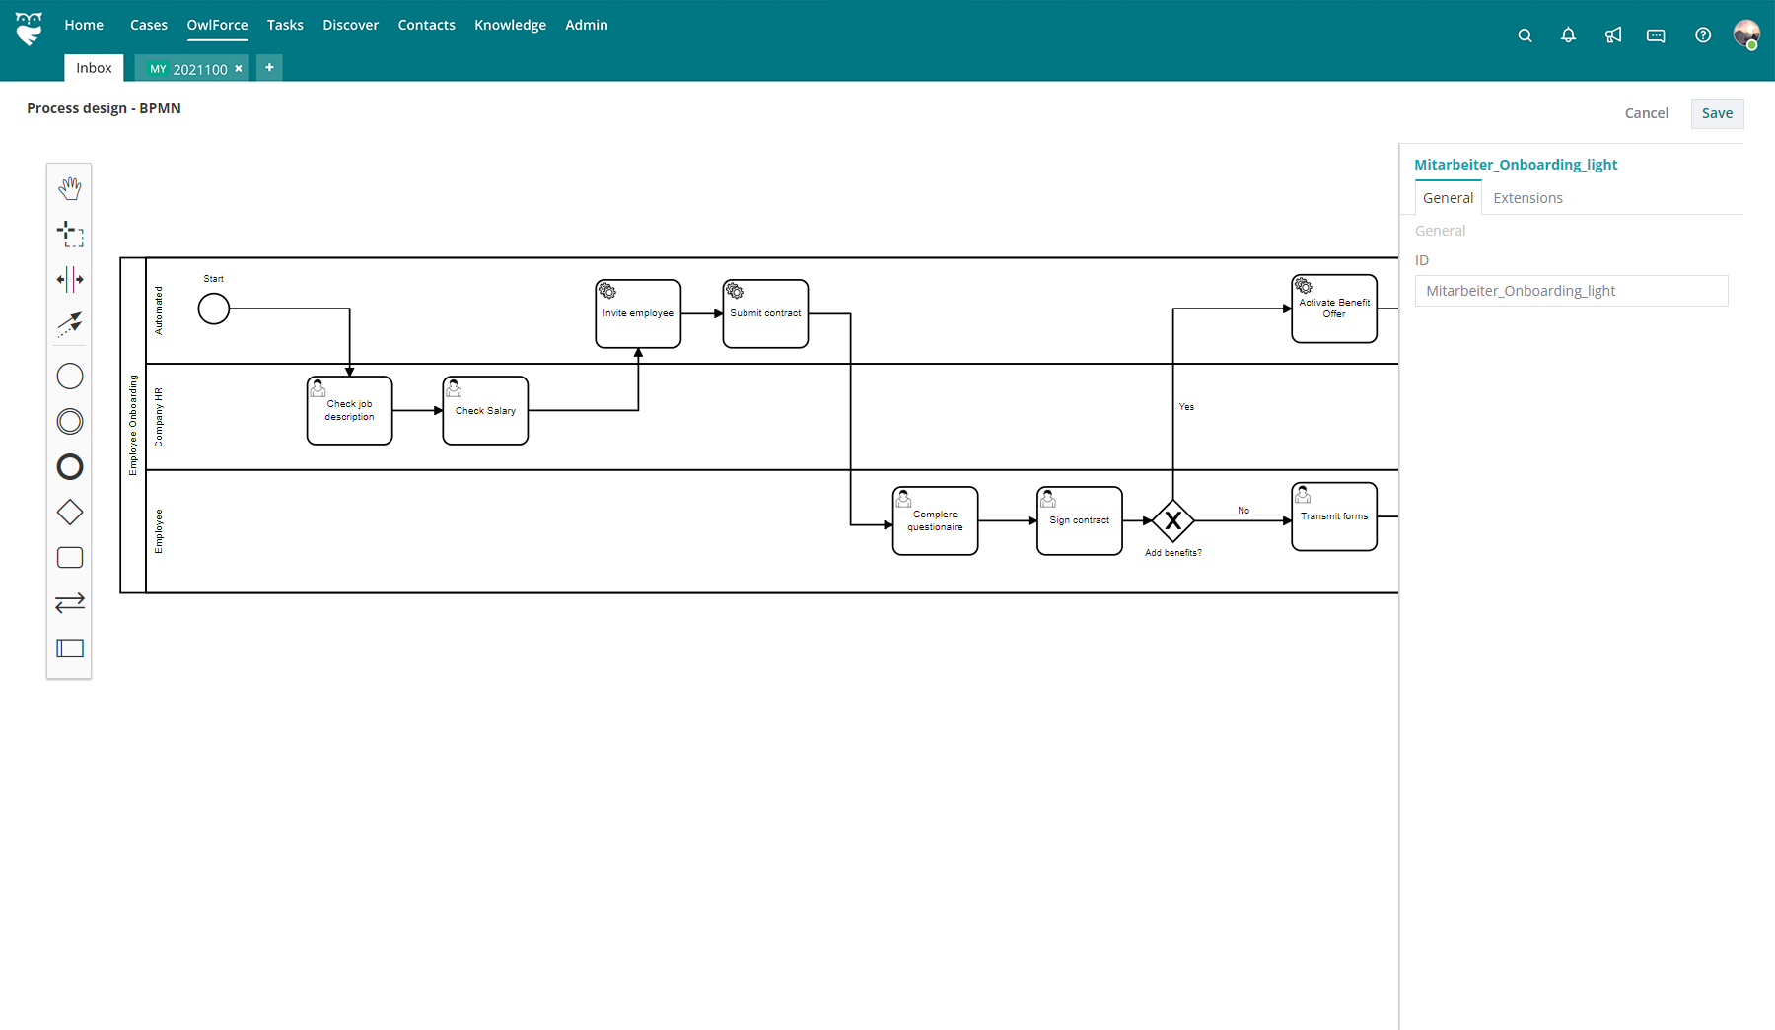Pick the double-arrow data flow palette icon
This screenshot has width=1775, height=1030.
[x=69, y=602]
